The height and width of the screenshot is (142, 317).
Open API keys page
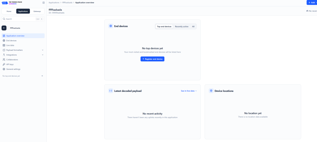pos(23,64)
